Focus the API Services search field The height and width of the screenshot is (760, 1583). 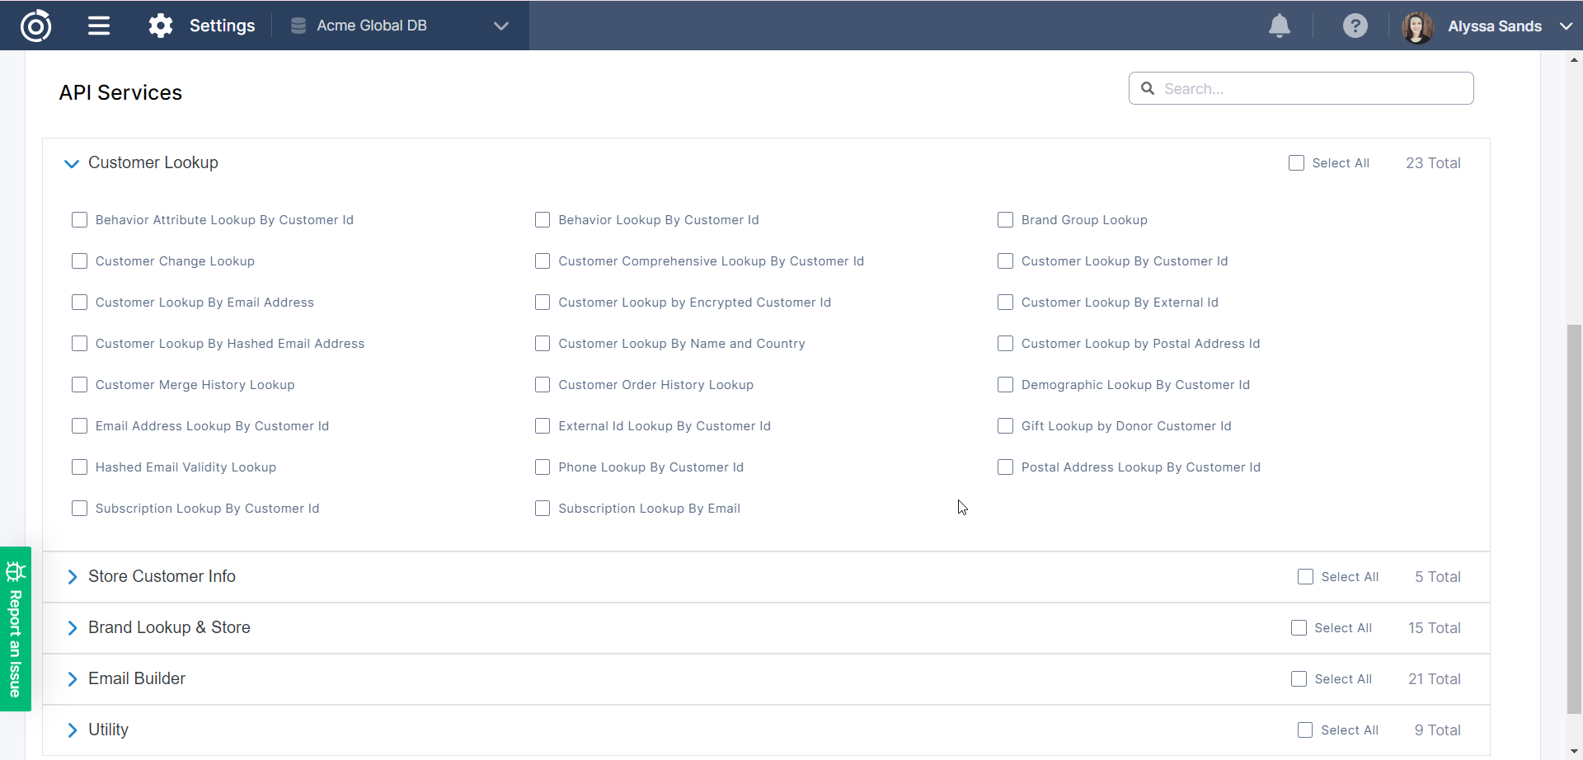coord(1311,89)
